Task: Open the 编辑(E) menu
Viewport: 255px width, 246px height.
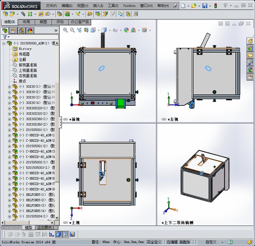Action: 67,6
